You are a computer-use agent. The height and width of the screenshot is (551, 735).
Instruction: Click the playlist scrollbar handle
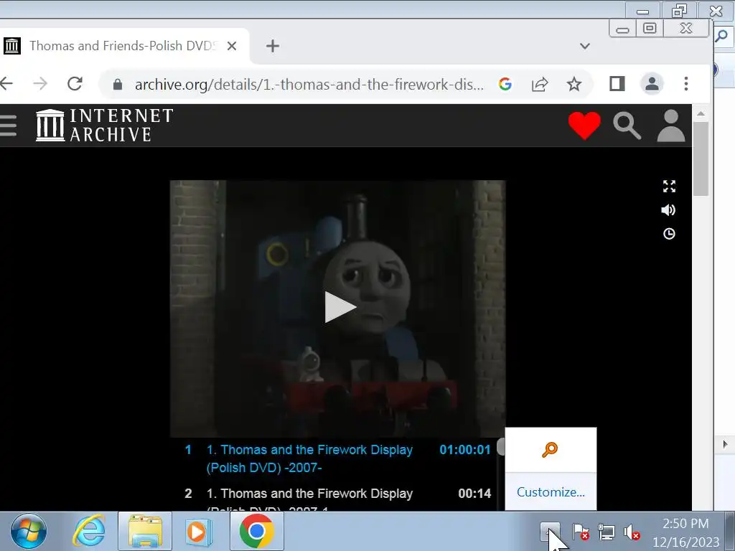pyautogui.click(x=500, y=446)
